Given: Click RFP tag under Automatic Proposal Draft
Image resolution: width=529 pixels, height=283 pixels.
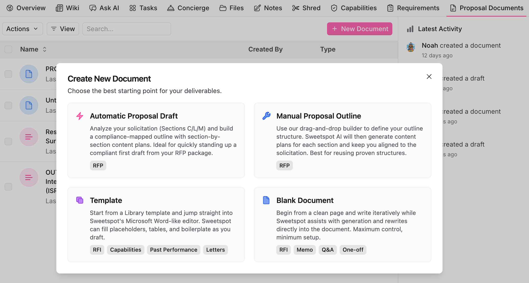Looking at the screenshot, I should (98, 165).
